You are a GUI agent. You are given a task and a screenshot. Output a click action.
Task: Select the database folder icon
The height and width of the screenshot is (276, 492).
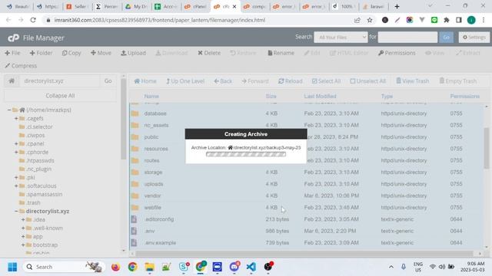tap(135, 113)
